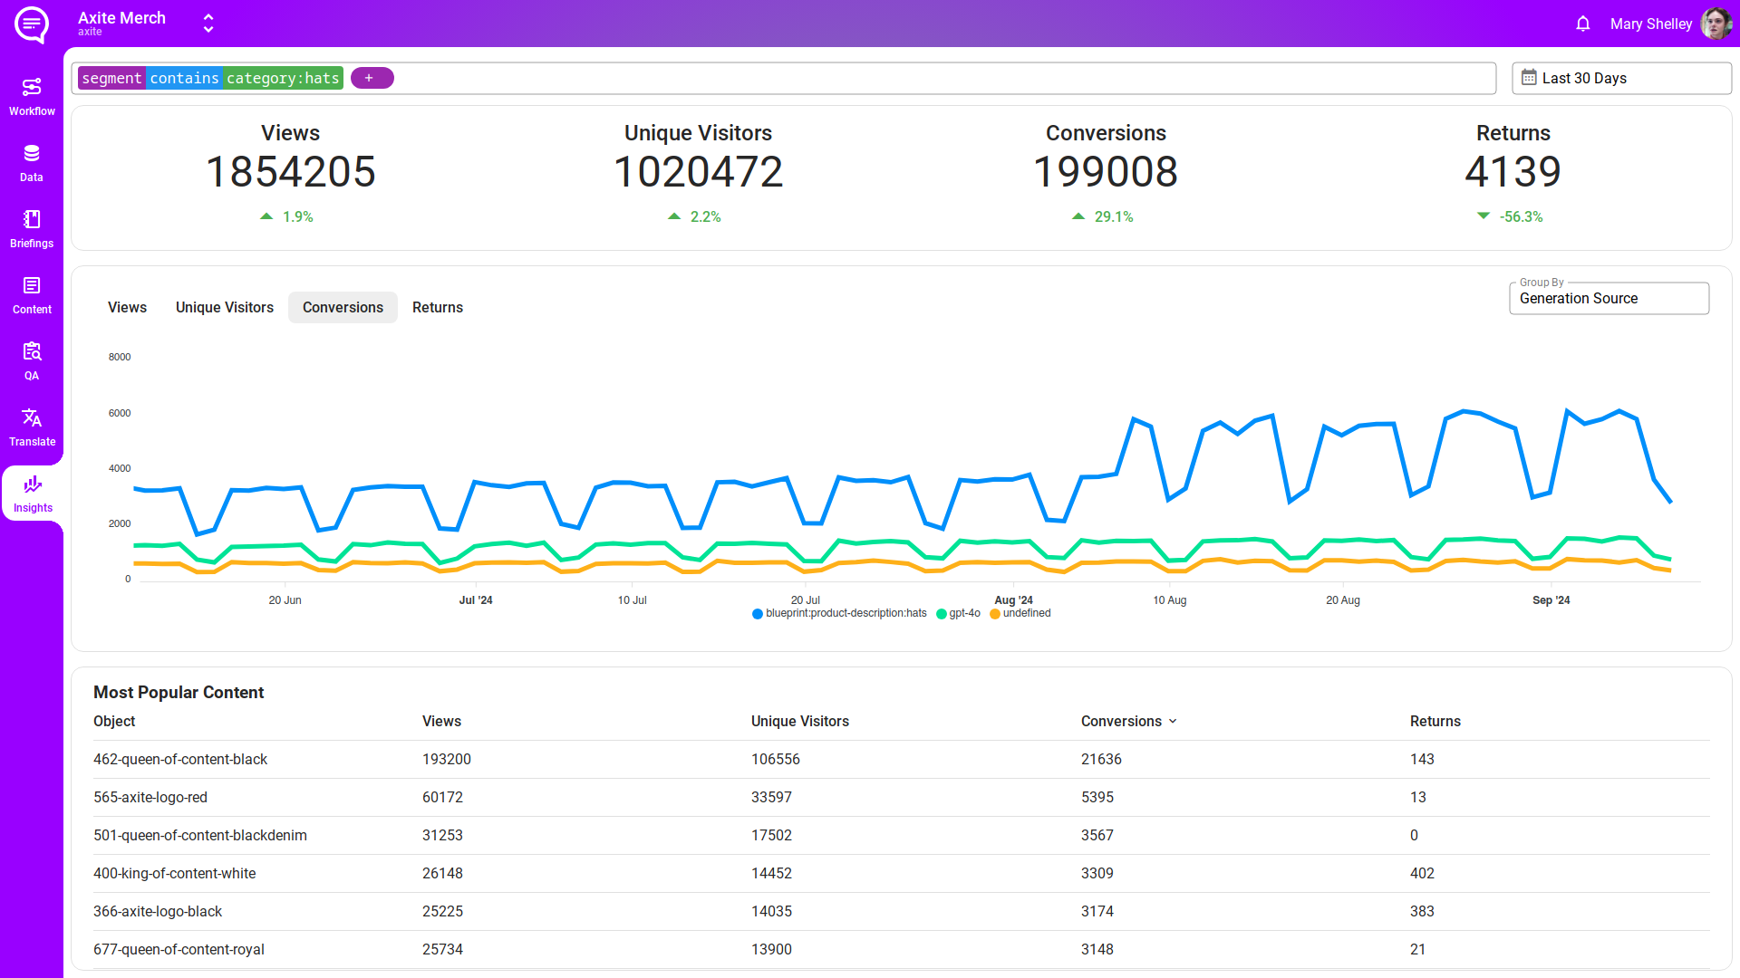Toggle the gpt-4o series in the chart legend
Viewport: 1740px width, 978px height.
tap(958, 613)
